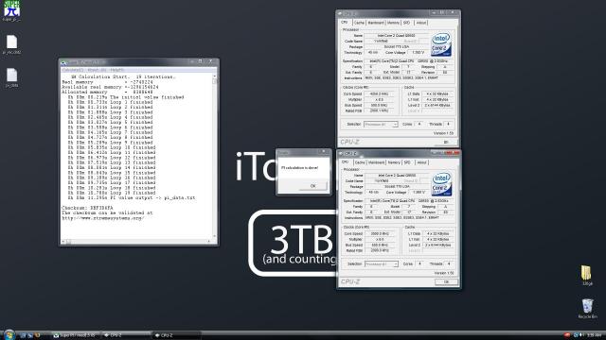Viewport: 606px width, 340px height.
Task: Click the 'Loop 10 finished' line
Action: (x=112, y=147)
